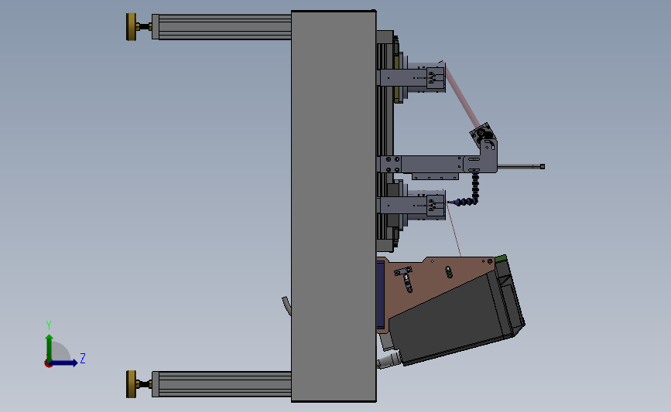This screenshot has width=671, height=412.
Task: Select the cable connector below the black enclosure
Action: tap(389, 360)
